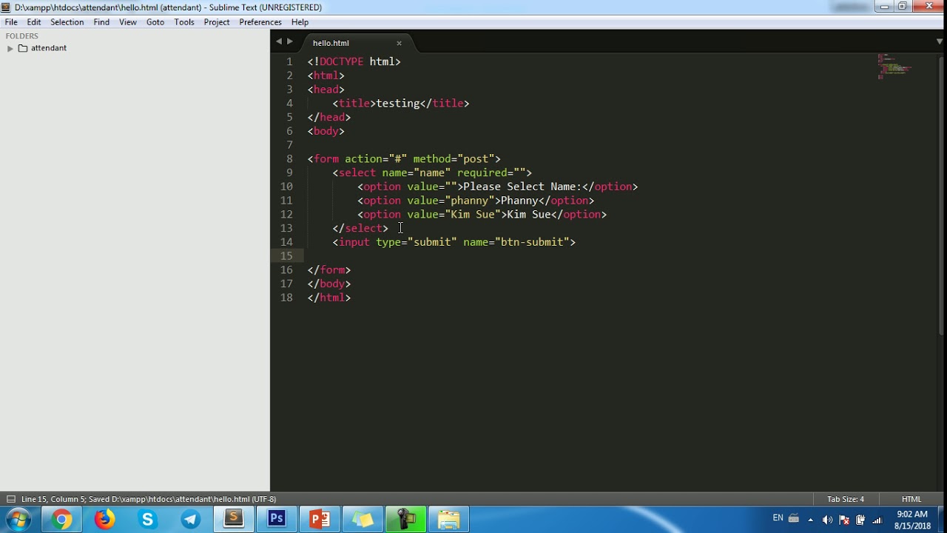
Task: Open Sticky Notes from the taskbar
Action: click(363, 520)
